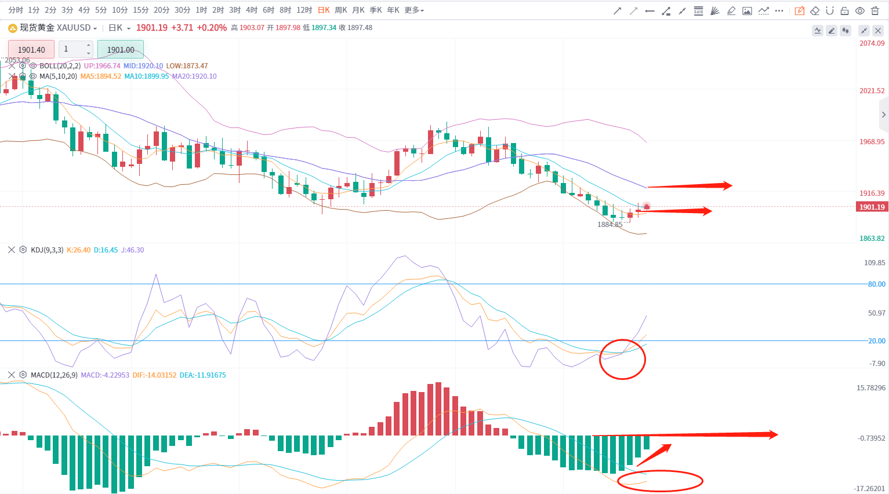The height and width of the screenshot is (494, 889).
Task: Click the MA(5,10,20) indicator label
Action: [58, 76]
